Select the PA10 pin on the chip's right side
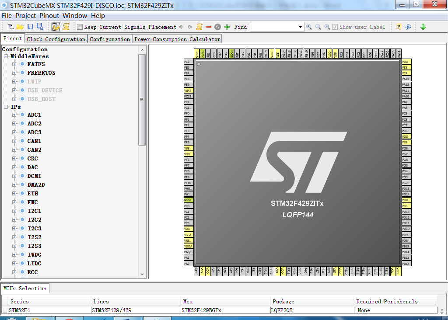The image size is (448, 320). point(406,96)
